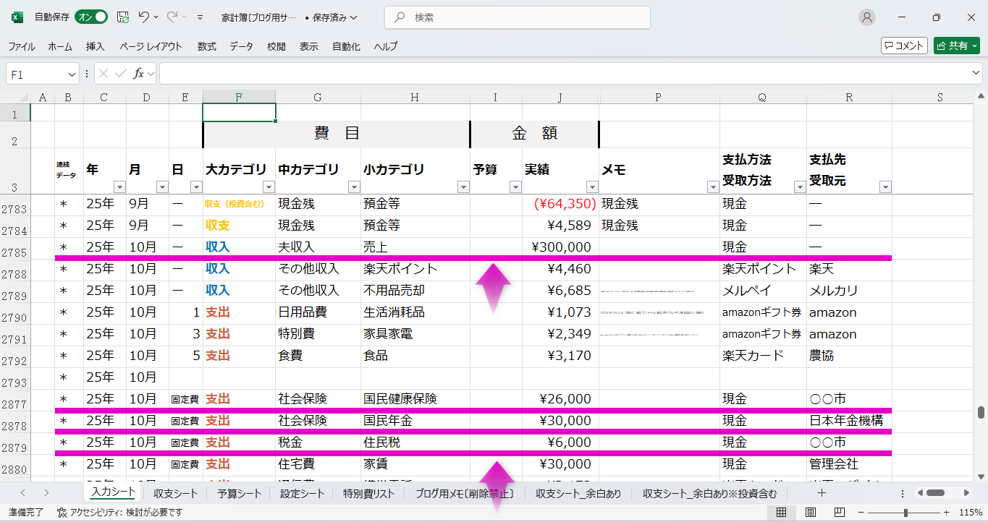The image size is (988, 522).
Task: Click the Insert Function fx icon
Action: [x=138, y=74]
